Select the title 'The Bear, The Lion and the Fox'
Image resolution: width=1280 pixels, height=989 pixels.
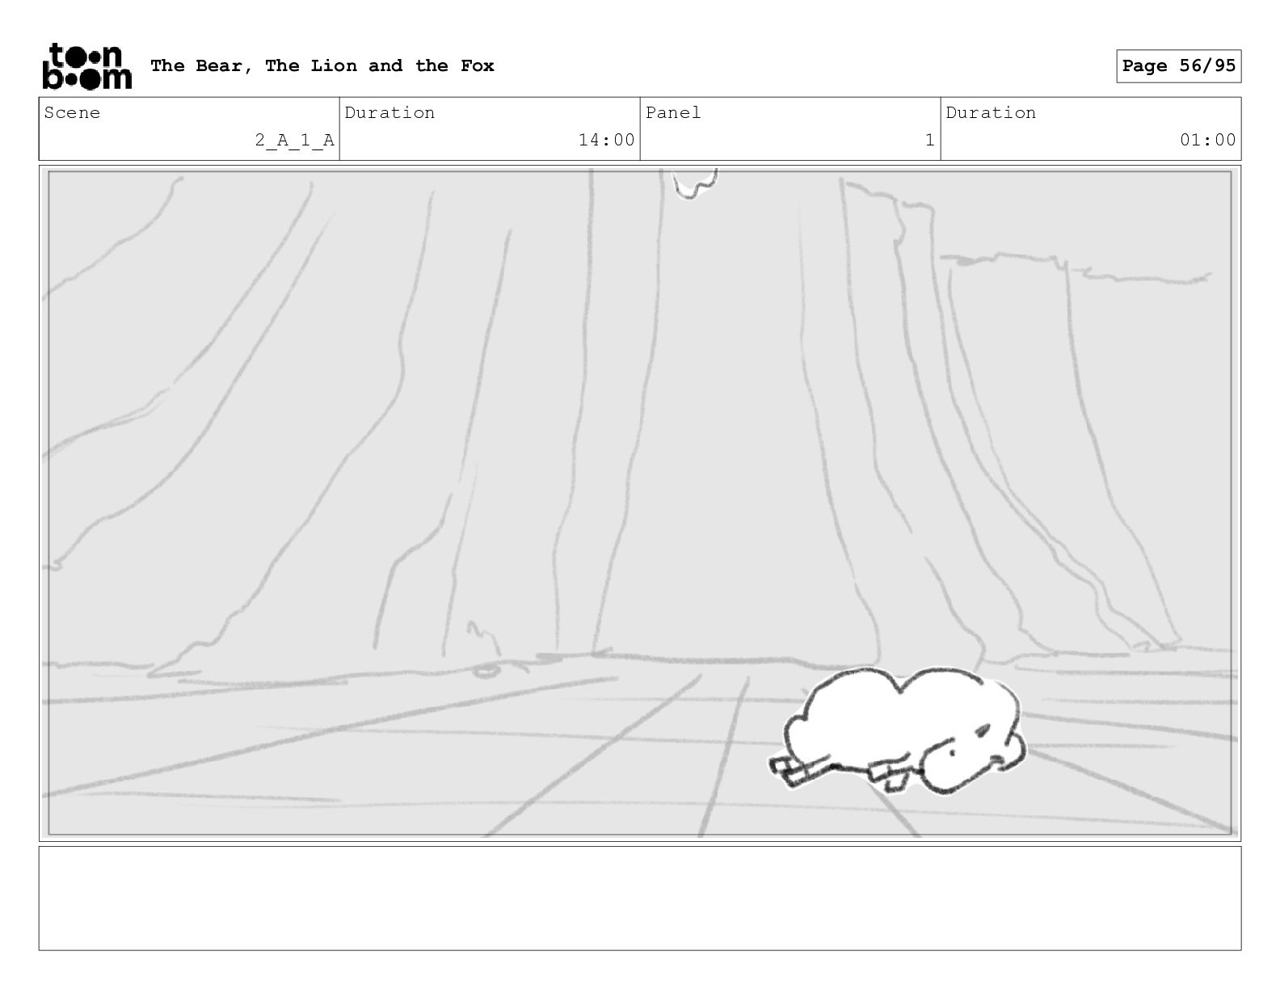(322, 66)
